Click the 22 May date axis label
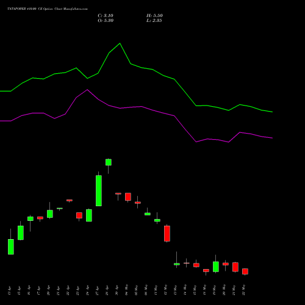This screenshot has height=305, width=305. [243, 290]
